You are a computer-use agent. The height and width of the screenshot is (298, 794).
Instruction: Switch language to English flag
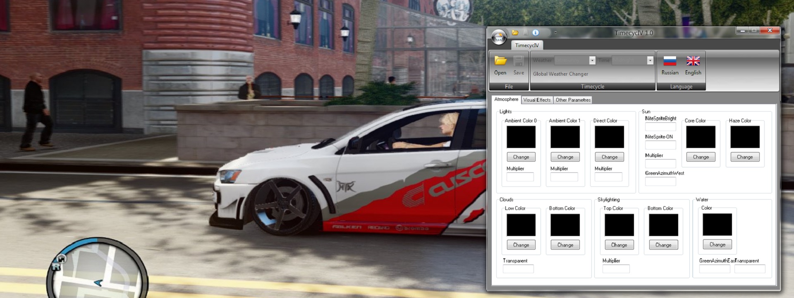tap(693, 66)
